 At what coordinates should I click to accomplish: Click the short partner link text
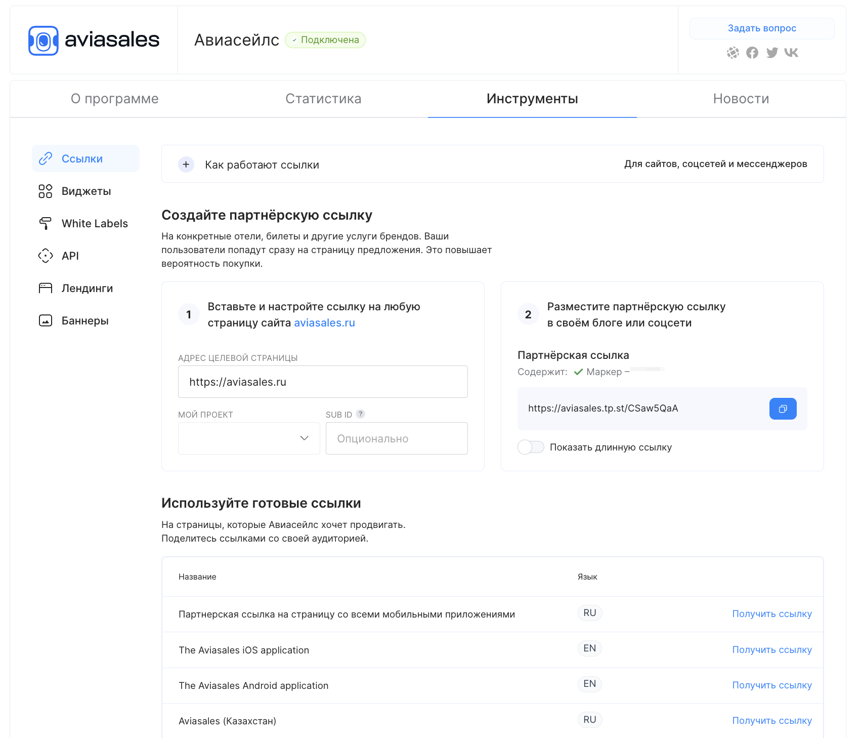(x=603, y=408)
